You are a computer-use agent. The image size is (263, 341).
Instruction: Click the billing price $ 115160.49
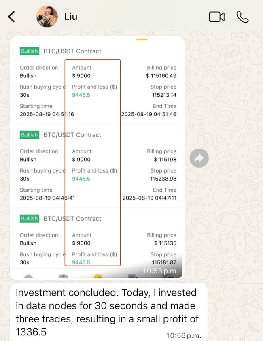(x=161, y=76)
